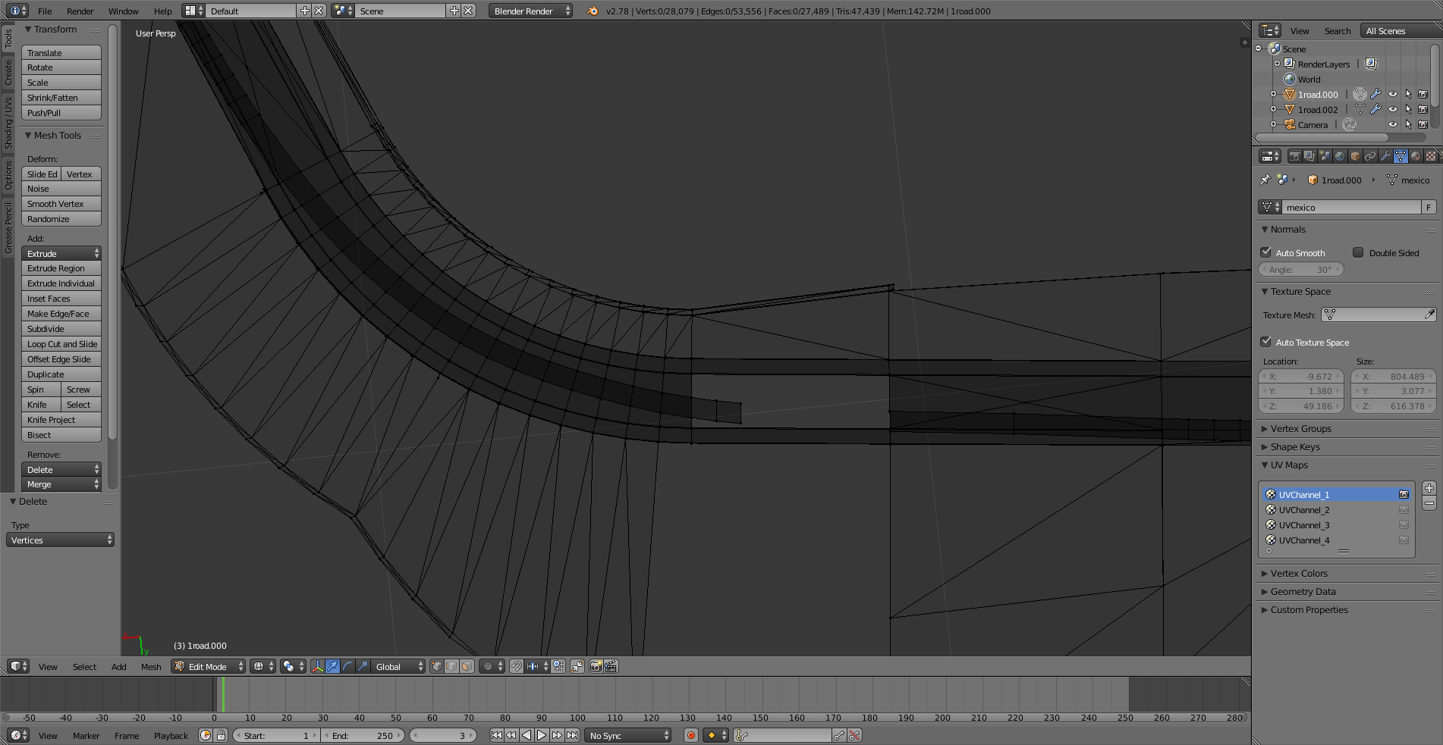Open the Material properties tab

pos(1416,156)
